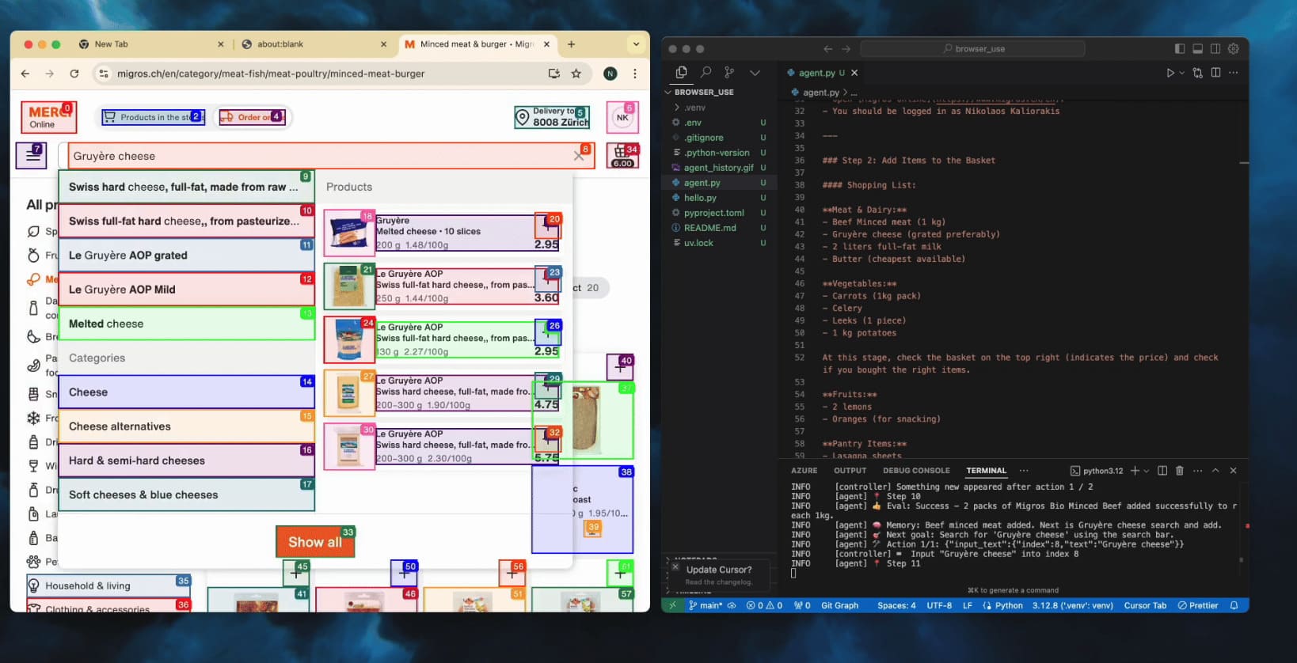This screenshot has width=1297, height=663.
Task: Expand additional sidebar views chevron in Cursor
Action: pyautogui.click(x=755, y=73)
